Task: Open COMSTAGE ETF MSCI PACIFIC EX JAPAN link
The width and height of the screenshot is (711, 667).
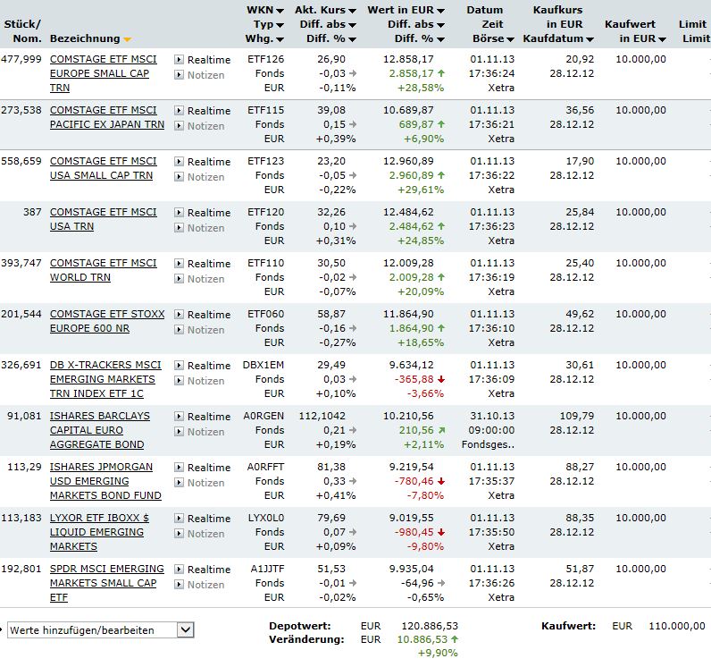Action: (x=107, y=117)
